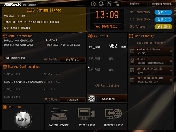
Task: Click the CPU Voltage 1.296 V badge
Action: click(163, 27)
